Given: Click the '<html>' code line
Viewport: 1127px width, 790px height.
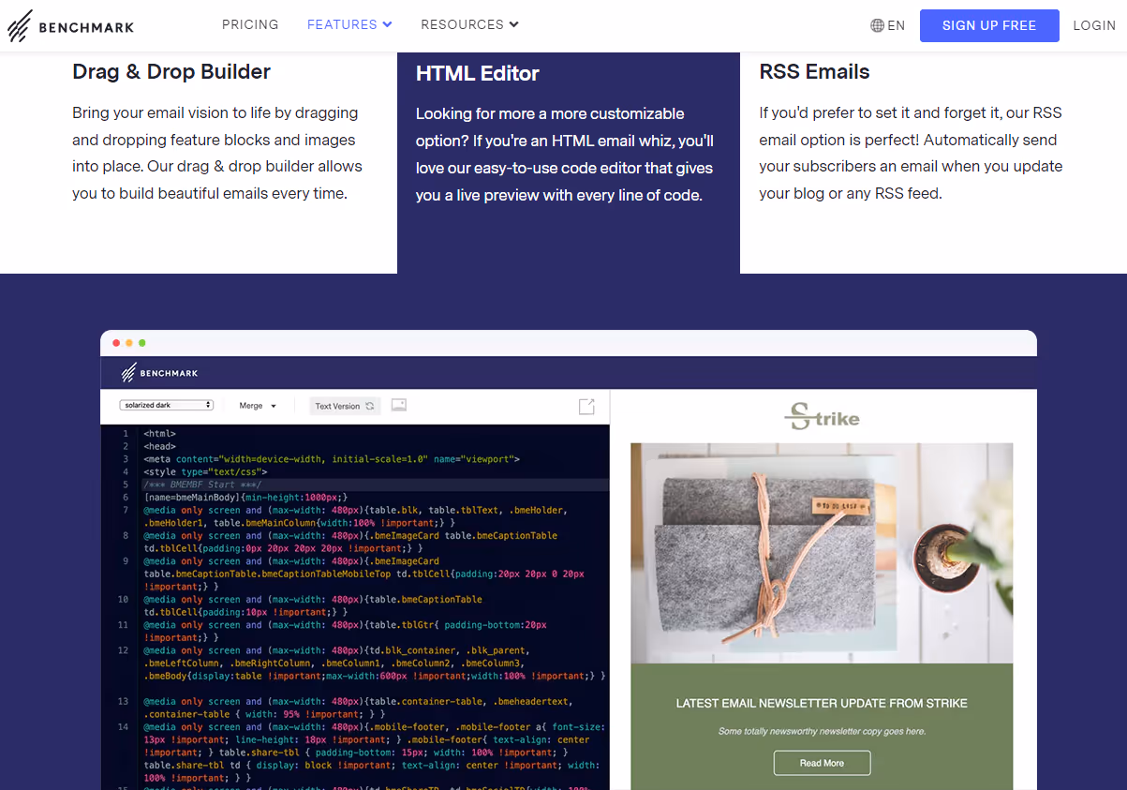Looking at the screenshot, I should [x=159, y=434].
